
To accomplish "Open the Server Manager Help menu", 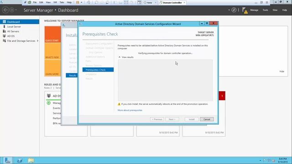I will click(284, 10).
